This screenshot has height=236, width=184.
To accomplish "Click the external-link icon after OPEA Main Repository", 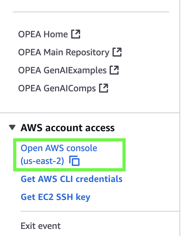I will pos(117,52).
